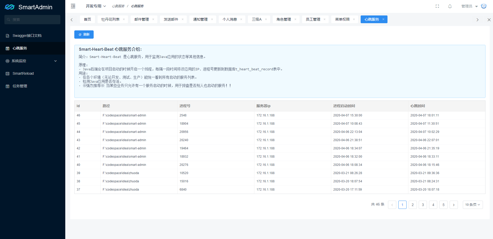Switch to the 菜单权限 tab
This screenshot has height=239, width=493.
[x=342, y=19]
